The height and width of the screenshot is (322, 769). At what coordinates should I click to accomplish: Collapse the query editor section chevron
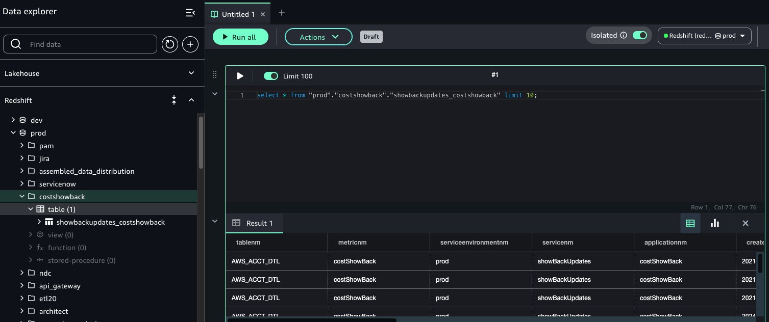[x=215, y=94]
